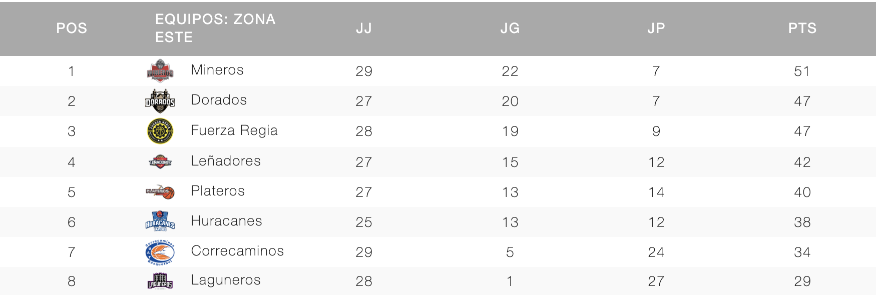Click the POS column header

(72, 28)
